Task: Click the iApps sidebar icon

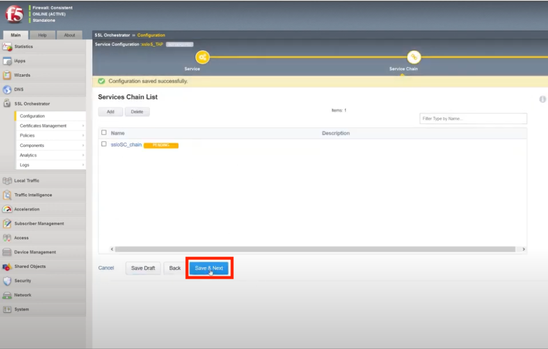Action: coord(7,61)
